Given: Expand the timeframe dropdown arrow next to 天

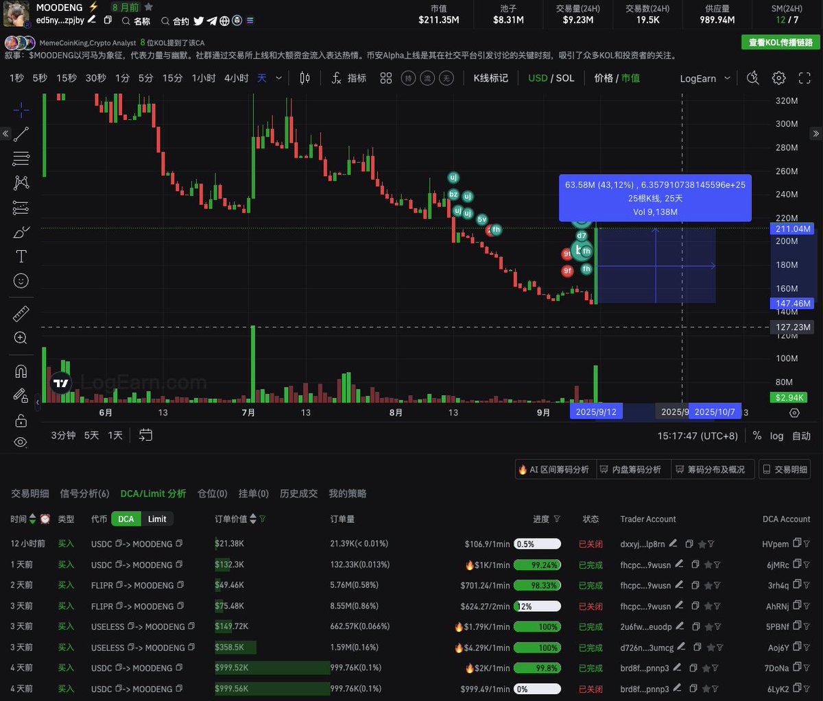Looking at the screenshot, I should coord(278,78).
